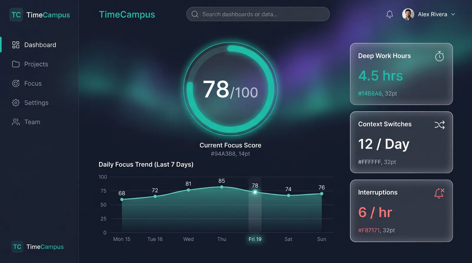Click the Mon 15 axis label

pyautogui.click(x=122, y=239)
